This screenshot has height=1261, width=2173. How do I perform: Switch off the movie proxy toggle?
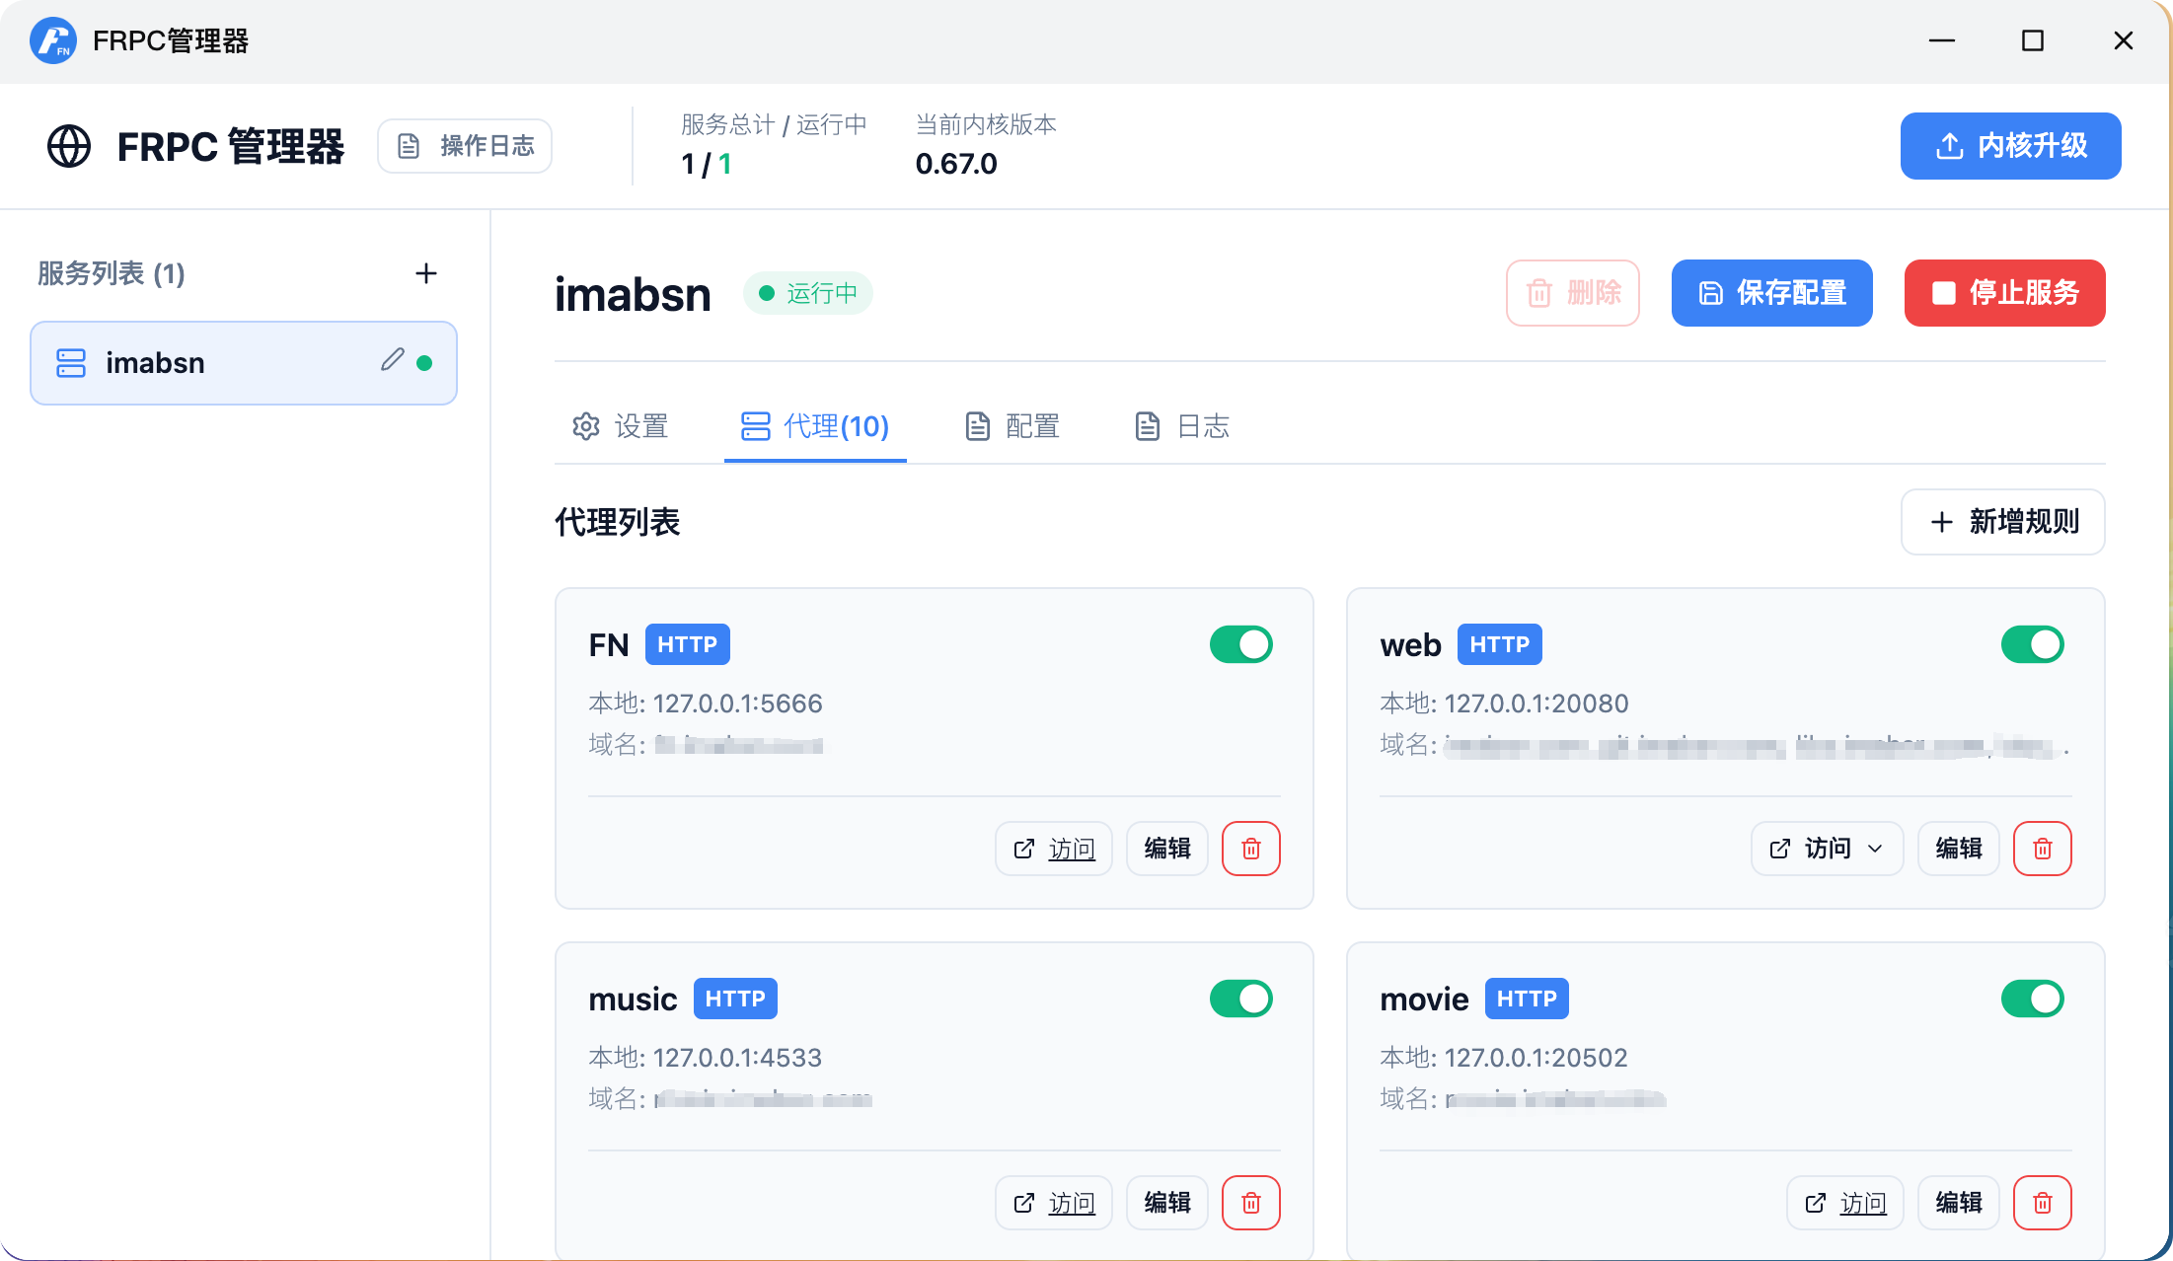2032,999
